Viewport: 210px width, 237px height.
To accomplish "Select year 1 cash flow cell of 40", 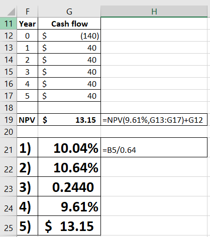I will [x=69, y=48].
